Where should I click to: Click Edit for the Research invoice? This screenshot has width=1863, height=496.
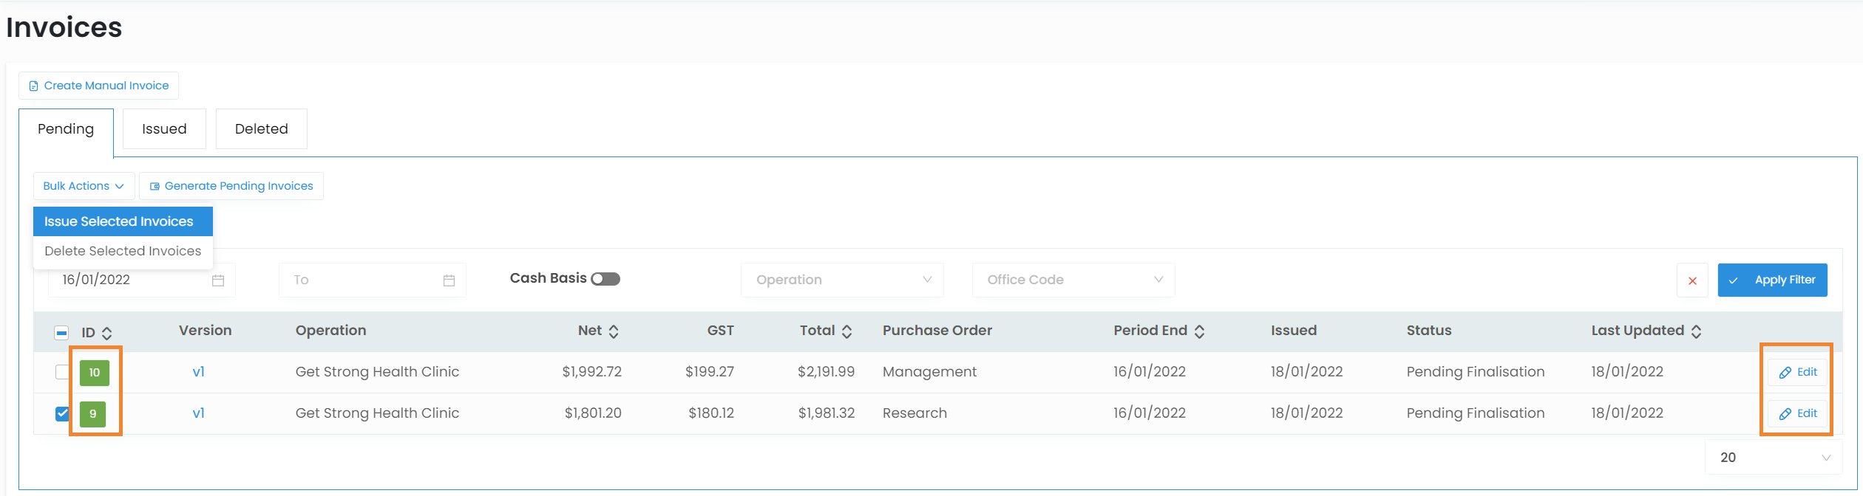click(x=1797, y=413)
